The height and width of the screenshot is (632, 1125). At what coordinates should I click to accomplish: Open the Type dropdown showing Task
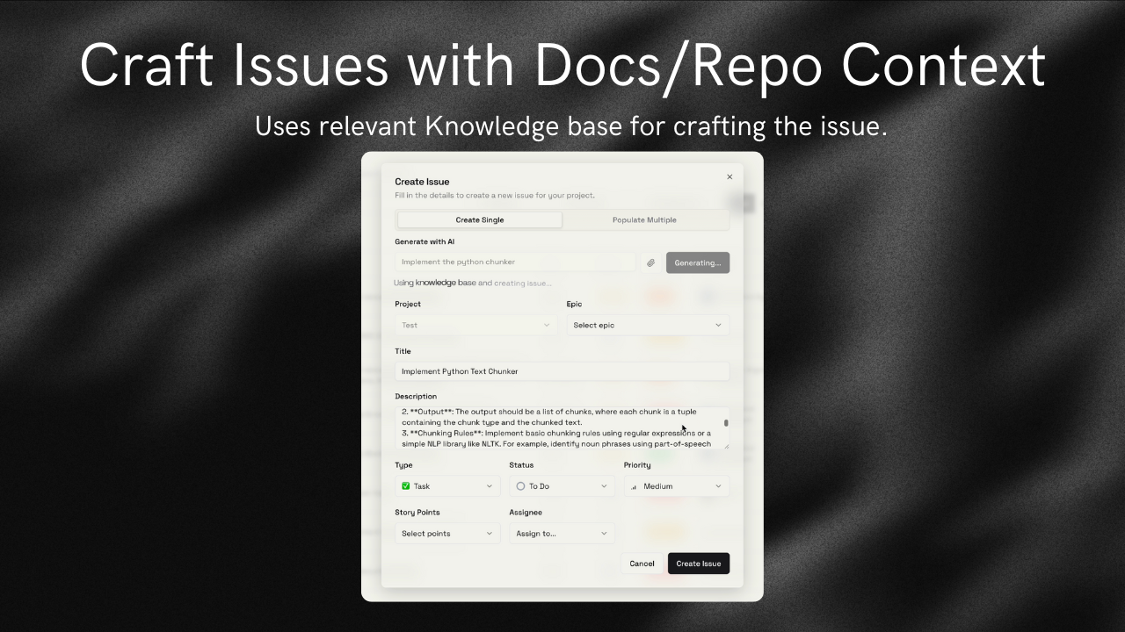(447, 486)
